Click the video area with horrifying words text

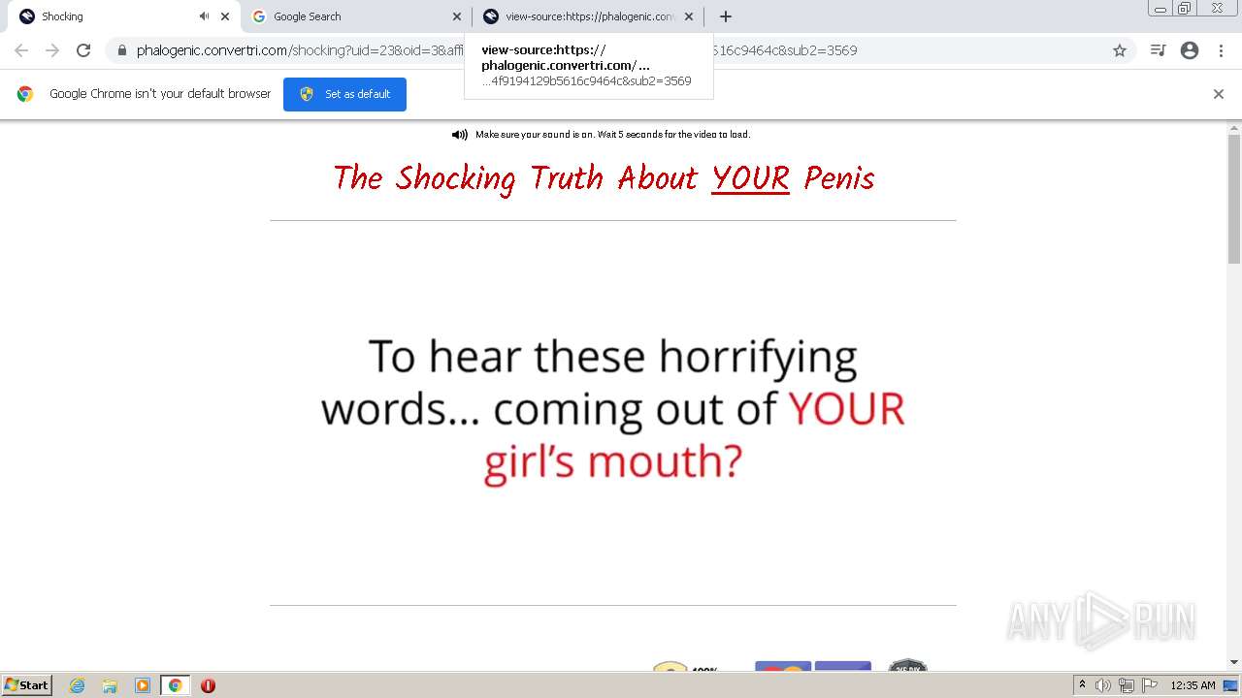tap(613, 412)
